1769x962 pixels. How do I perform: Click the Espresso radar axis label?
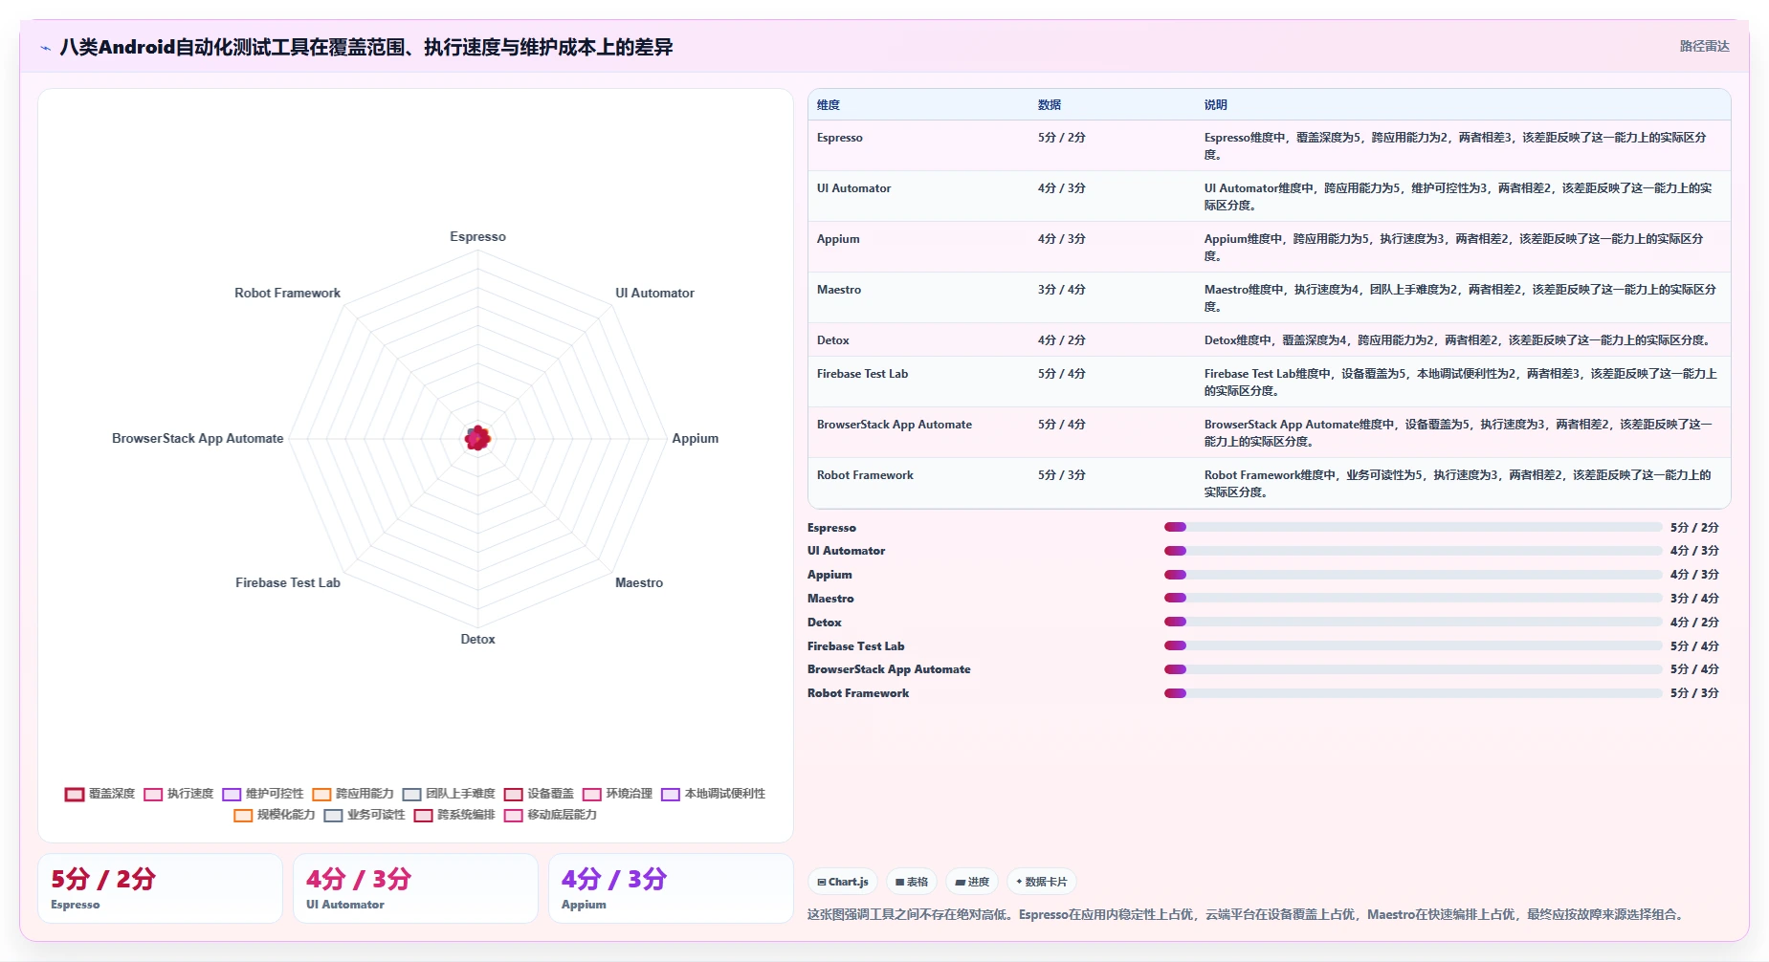pos(477,236)
